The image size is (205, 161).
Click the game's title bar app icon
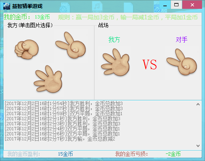pyautogui.click(x=7, y=6)
